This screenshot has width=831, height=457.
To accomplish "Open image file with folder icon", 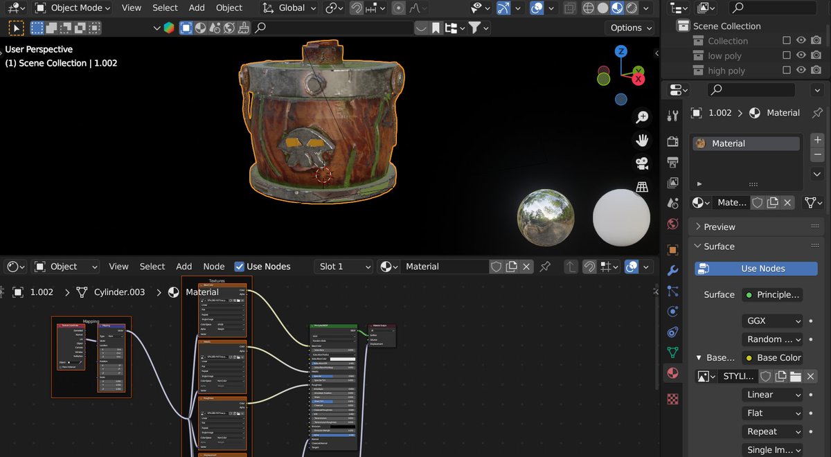I will [795, 376].
